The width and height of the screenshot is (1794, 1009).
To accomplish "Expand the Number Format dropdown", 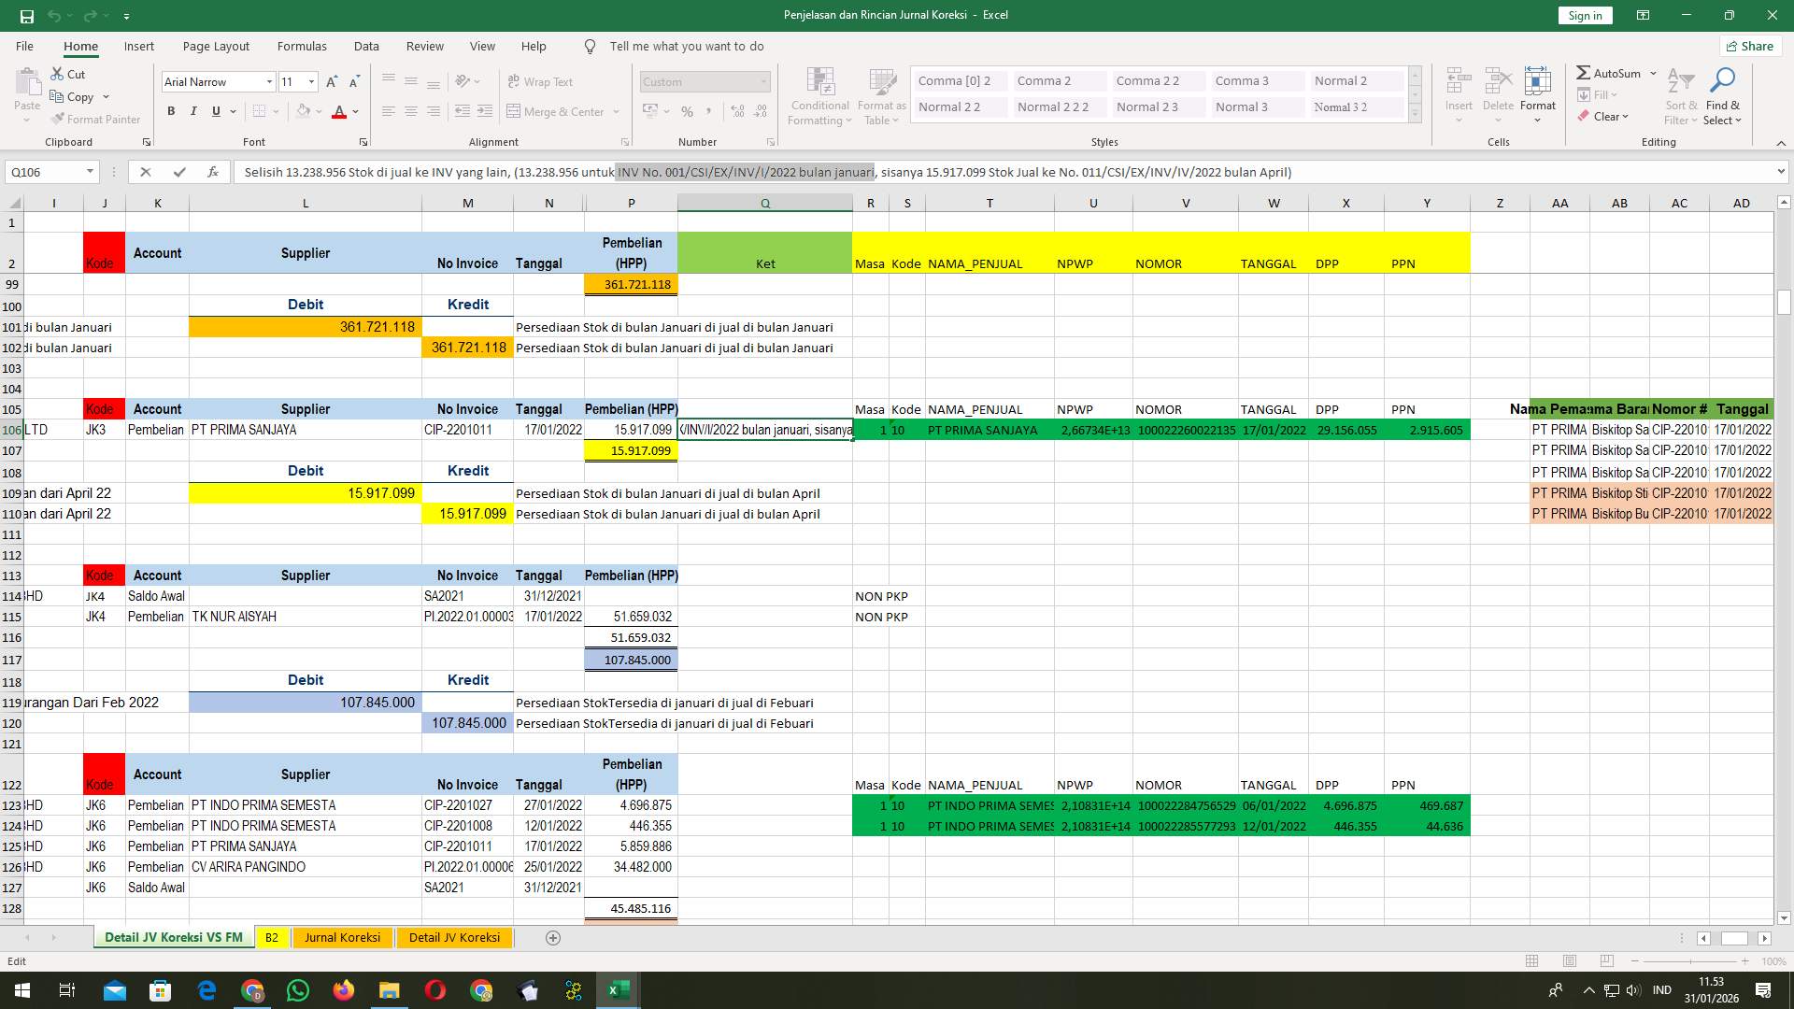I will click(764, 81).
